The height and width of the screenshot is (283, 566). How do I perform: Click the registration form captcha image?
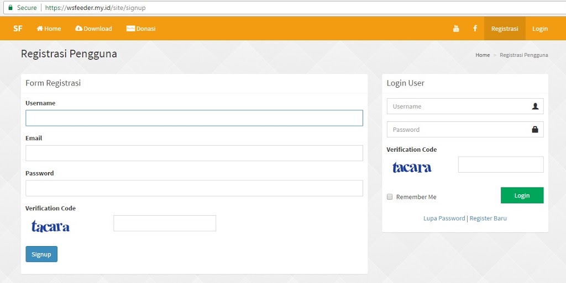click(51, 226)
